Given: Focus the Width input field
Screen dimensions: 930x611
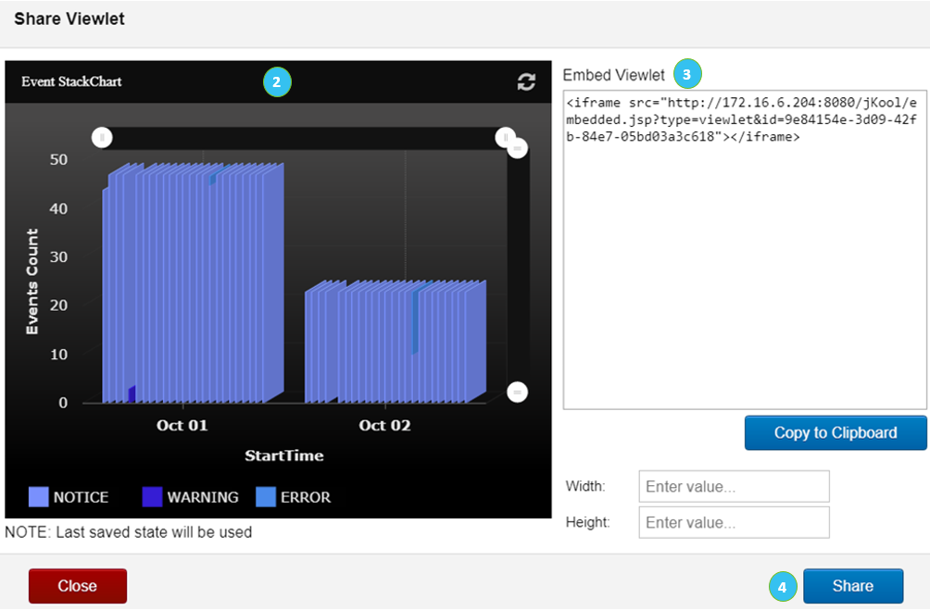Looking at the screenshot, I should tap(734, 487).
